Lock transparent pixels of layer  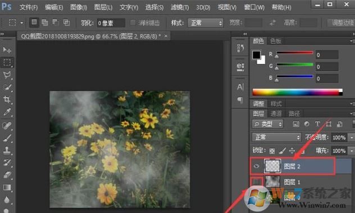tap(272, 151)
